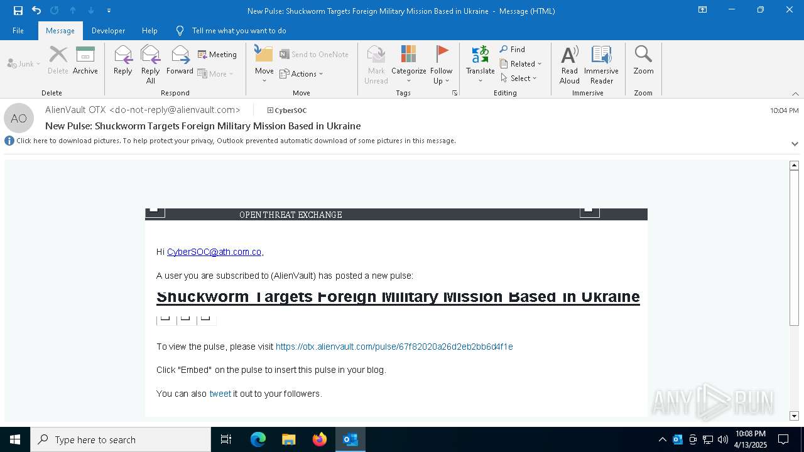Click taskbar search box
This screenshot has height=452, width=804.
121,439
